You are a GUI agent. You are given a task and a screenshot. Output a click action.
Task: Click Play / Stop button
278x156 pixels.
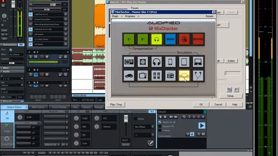tap(116, 104)
